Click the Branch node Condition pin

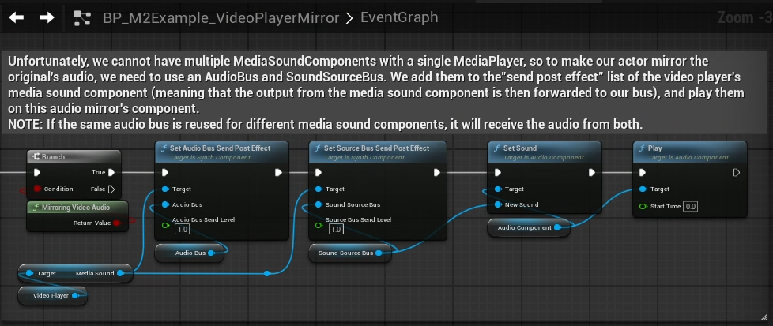coord(36,189)
